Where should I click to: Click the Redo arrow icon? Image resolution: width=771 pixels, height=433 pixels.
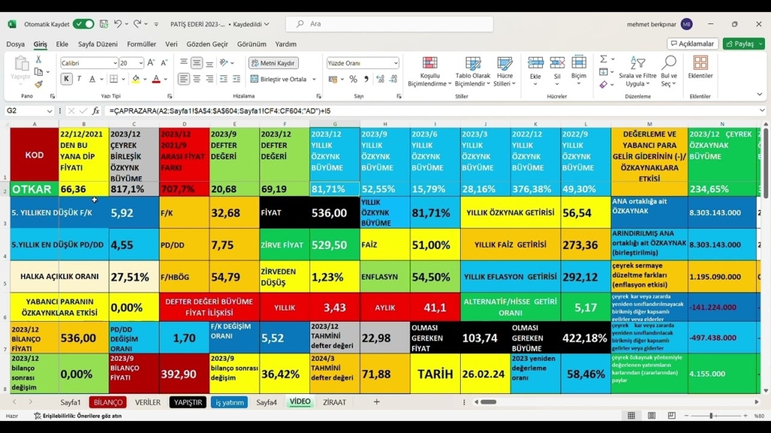(137, 23)
